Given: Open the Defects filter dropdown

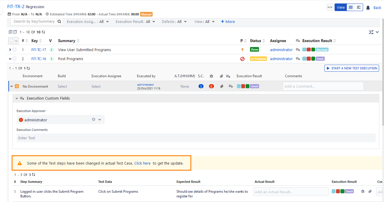Looking at the screenshot, I should coord(174,22).
